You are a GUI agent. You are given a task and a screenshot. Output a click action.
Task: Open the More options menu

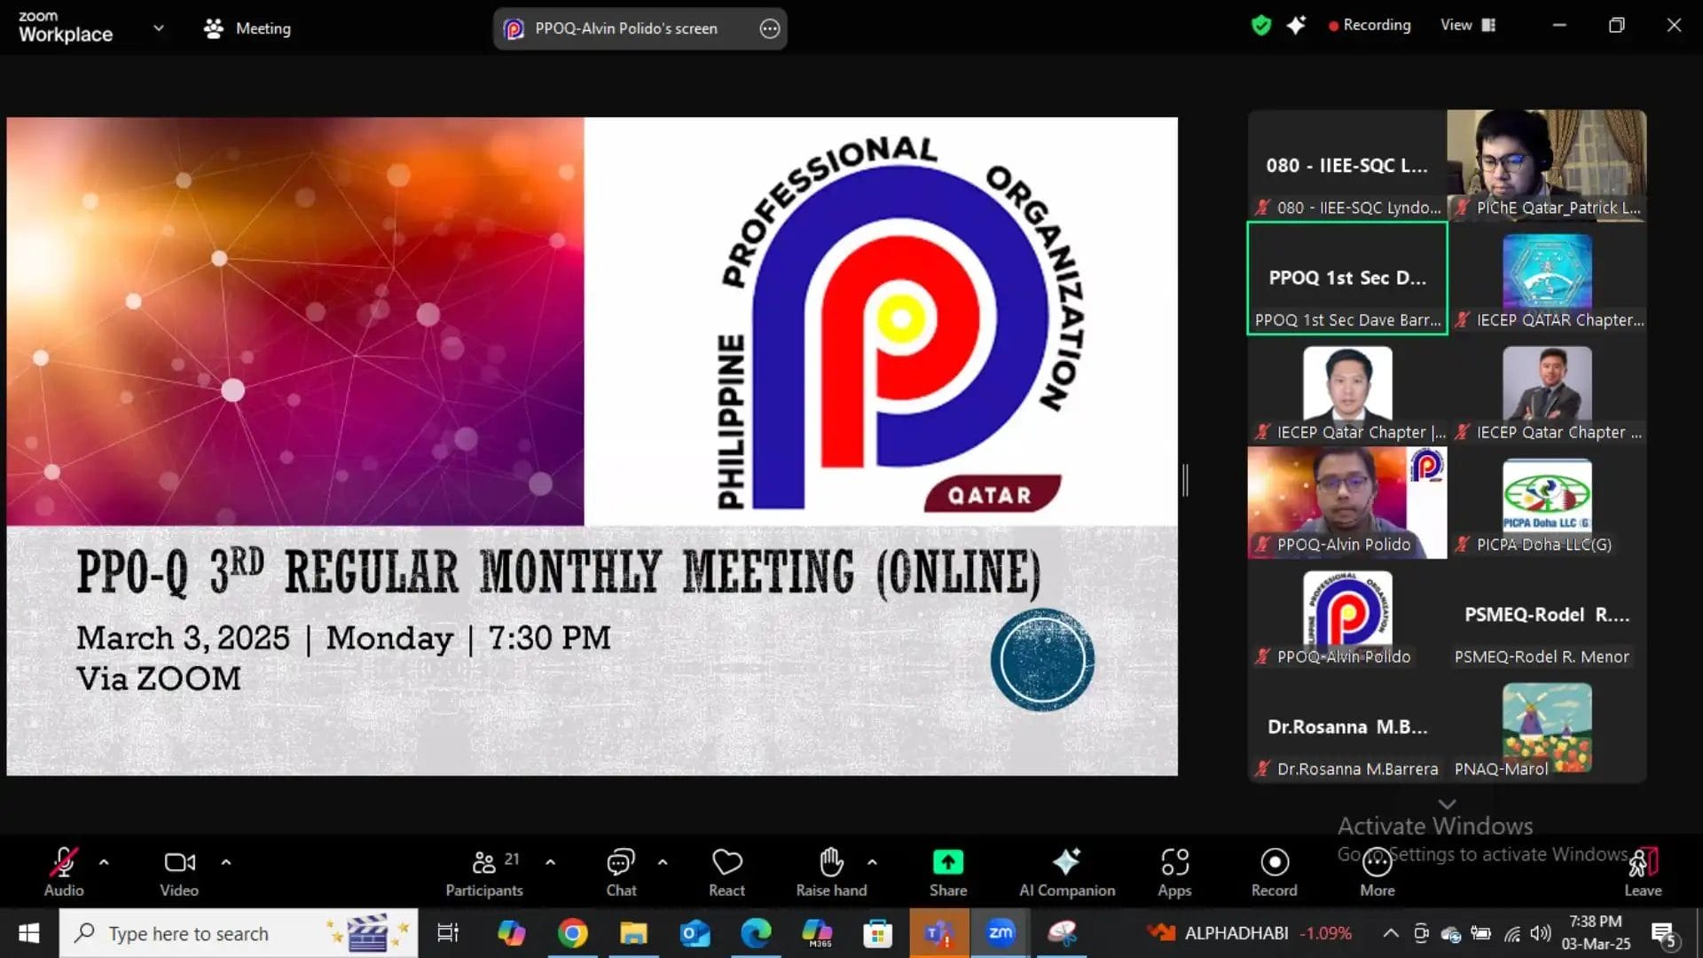(x=1377, y=872)
